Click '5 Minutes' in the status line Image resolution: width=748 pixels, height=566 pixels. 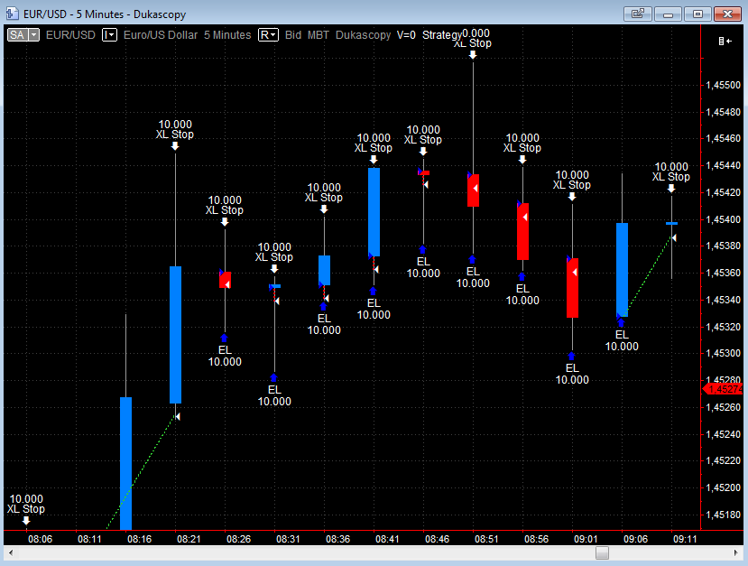tap(227, 35)
